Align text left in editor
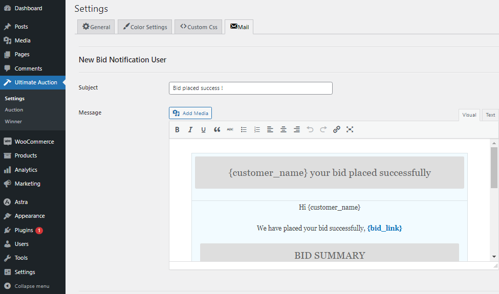499x294 pixels. click(x=270, y=129)
